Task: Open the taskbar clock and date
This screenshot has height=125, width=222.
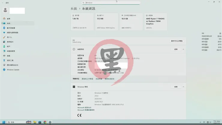Action: coord(217,122)
